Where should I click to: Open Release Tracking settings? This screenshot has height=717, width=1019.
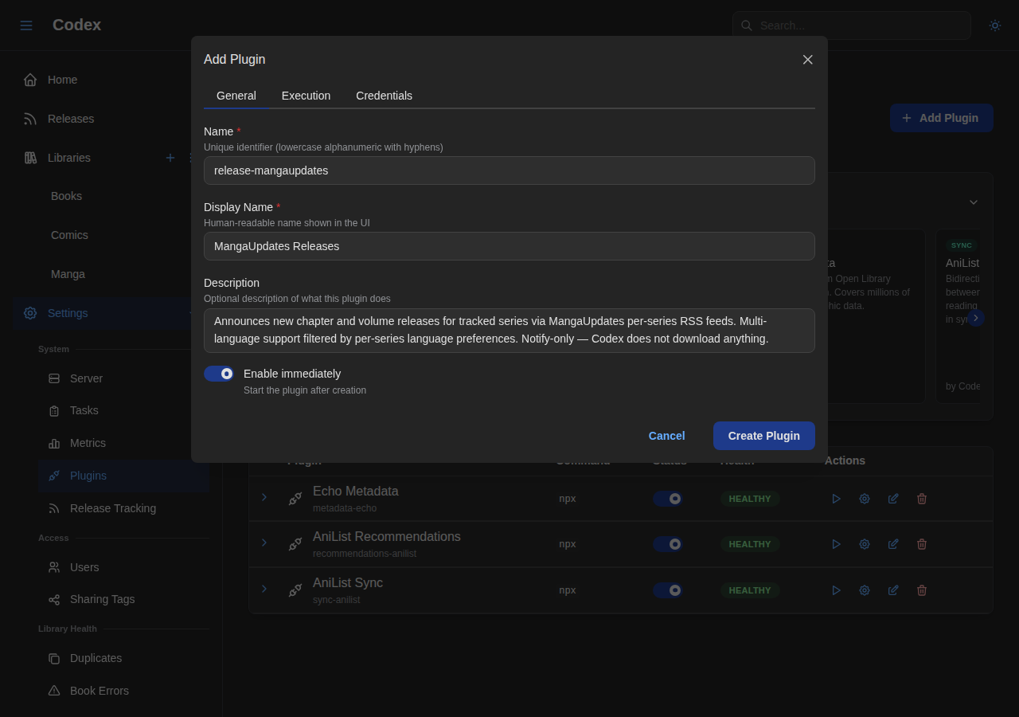coord(124,508)
